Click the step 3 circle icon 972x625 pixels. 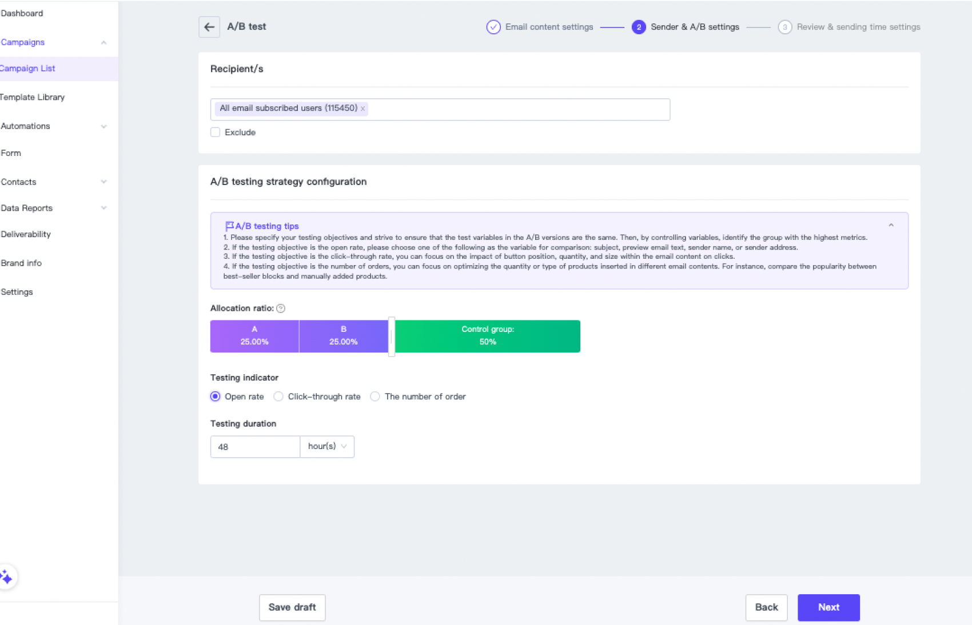pos(784,27)
